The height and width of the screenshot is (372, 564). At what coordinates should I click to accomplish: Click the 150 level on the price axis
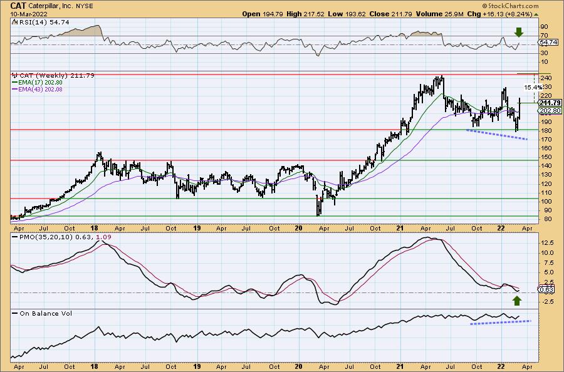coord(545,157)
